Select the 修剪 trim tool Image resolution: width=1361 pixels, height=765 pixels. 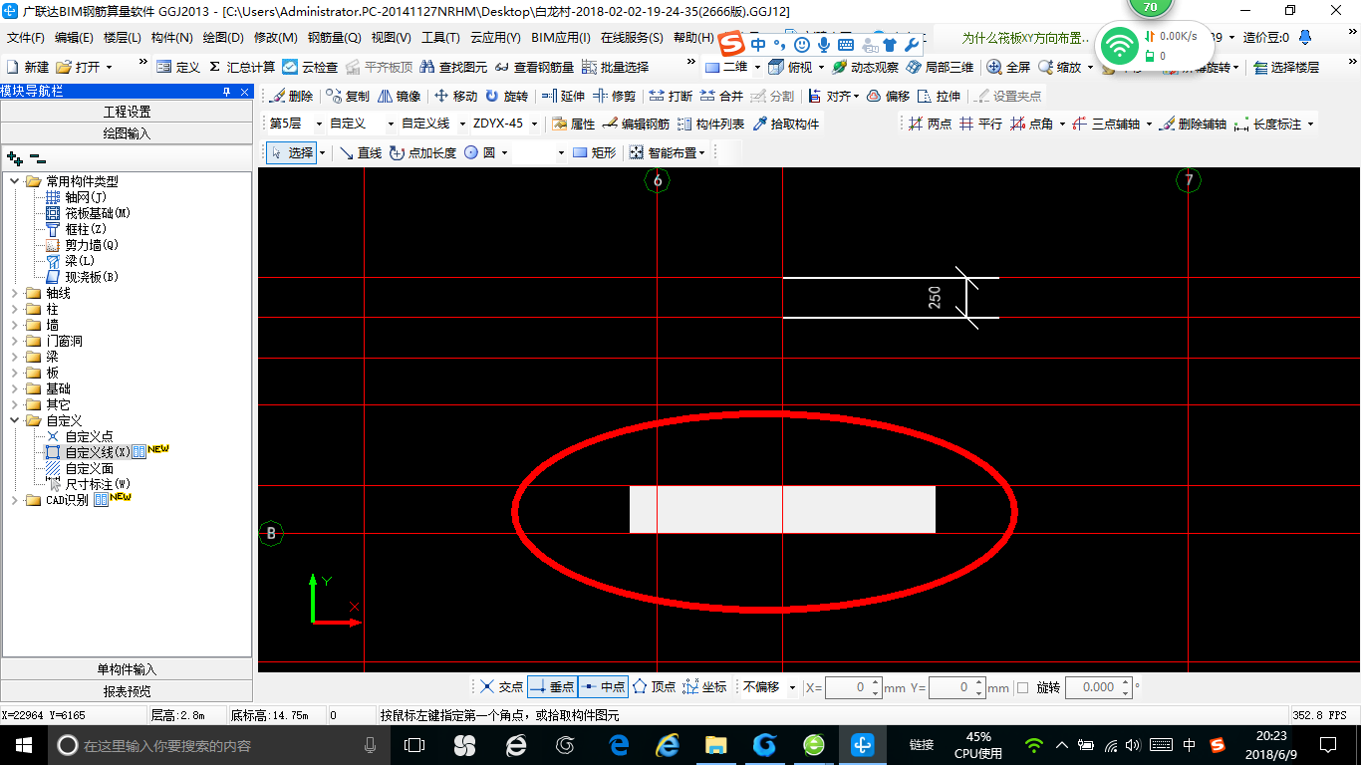coord(614,97)
